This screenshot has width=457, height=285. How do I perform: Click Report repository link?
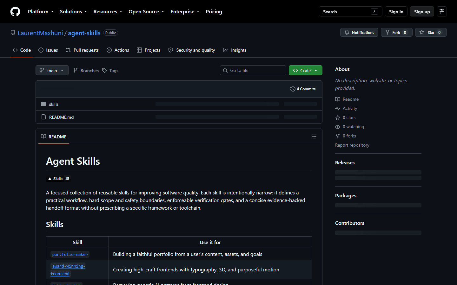pyautogui.click(x=352, y=145)
